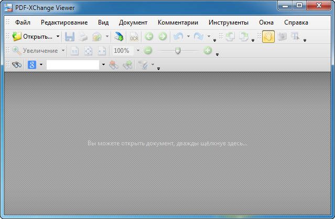
Task: Click the open document hint text
Action: point(167,143)
